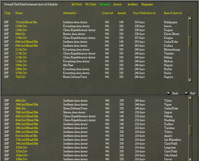
Task: Open the 94th Div unit
Action: [20, 34]
